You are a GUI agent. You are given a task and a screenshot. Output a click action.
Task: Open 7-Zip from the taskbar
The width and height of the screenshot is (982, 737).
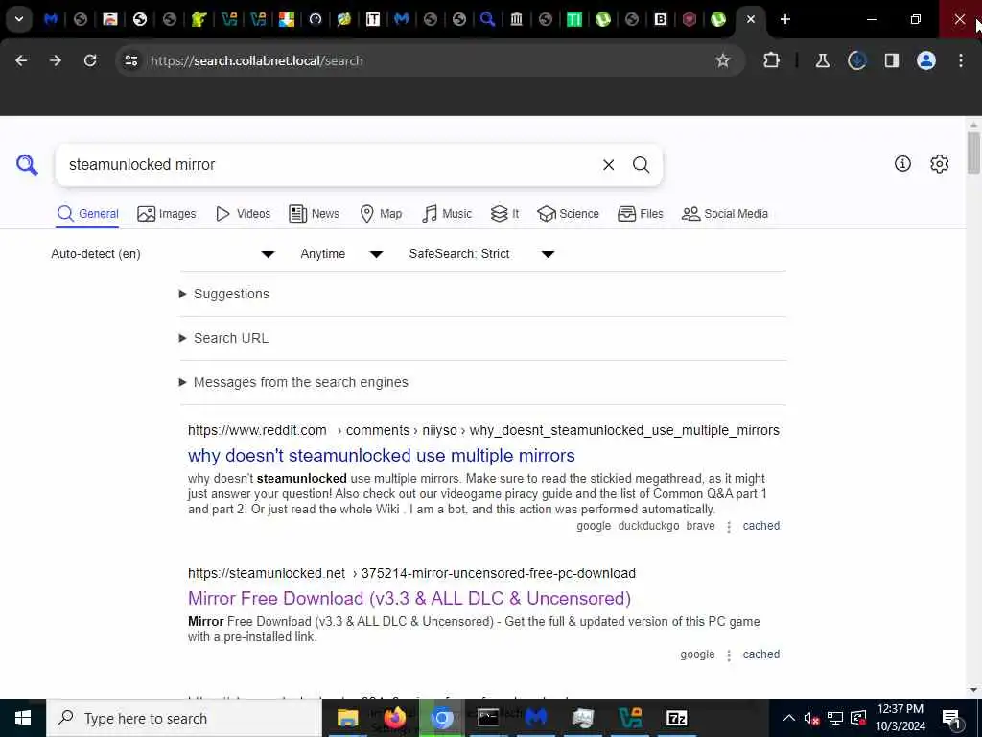(x=676, y=718)
